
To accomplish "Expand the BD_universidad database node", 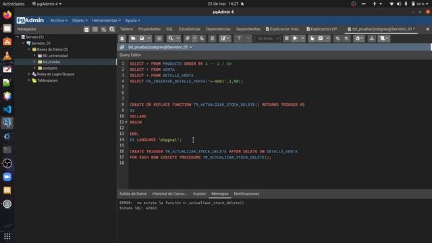I will pyautogui.click(x=34, y=55).
